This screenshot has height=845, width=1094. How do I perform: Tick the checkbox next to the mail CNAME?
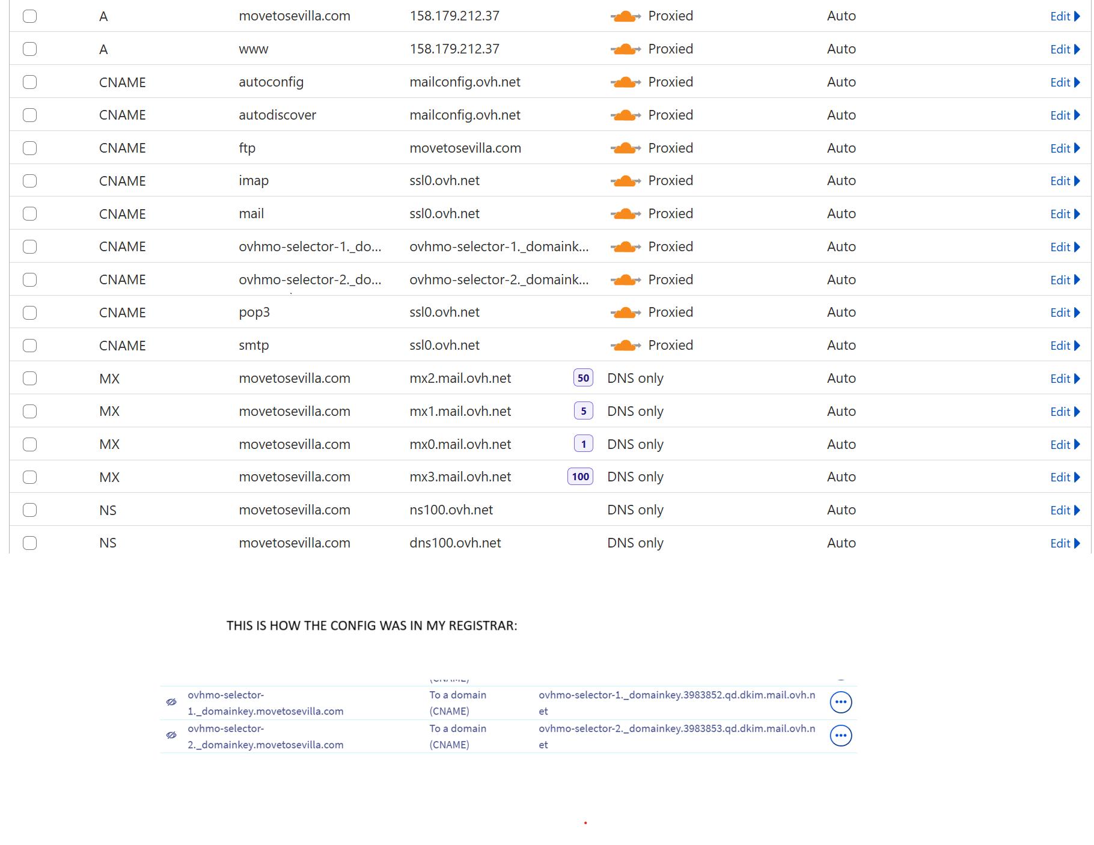pos(29,214)
